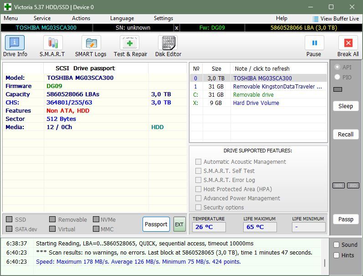Toggle the NVMe indicator box
The image size is (363, 276).
(x=96, y=219)
